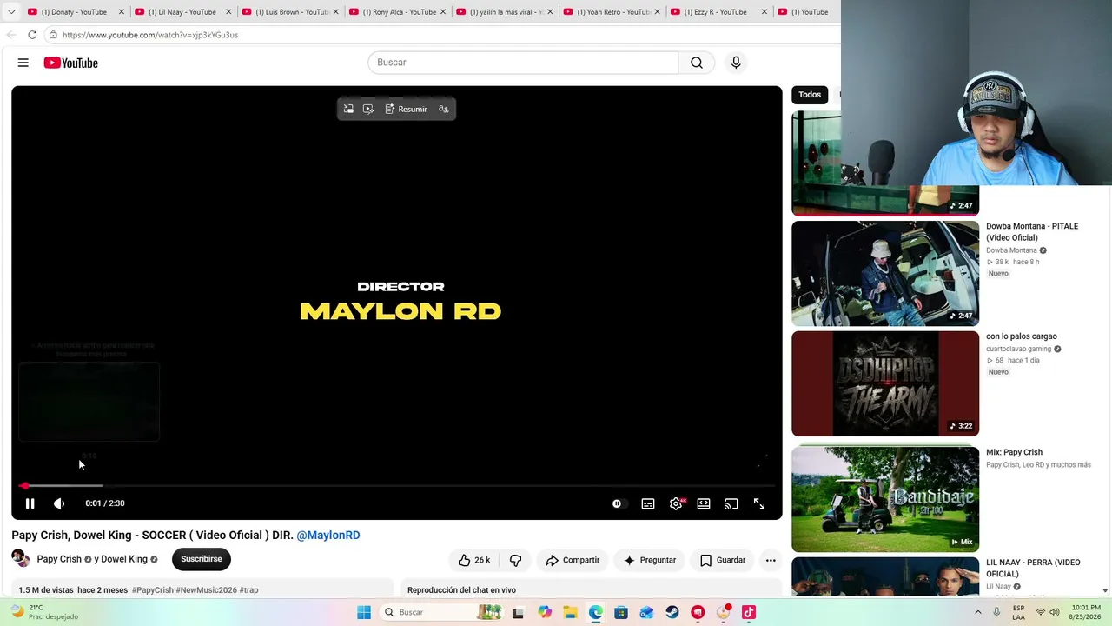Click the Windows taskbar search box
This screenshot has width=1112, height=626.
click(x=443, y=612)
